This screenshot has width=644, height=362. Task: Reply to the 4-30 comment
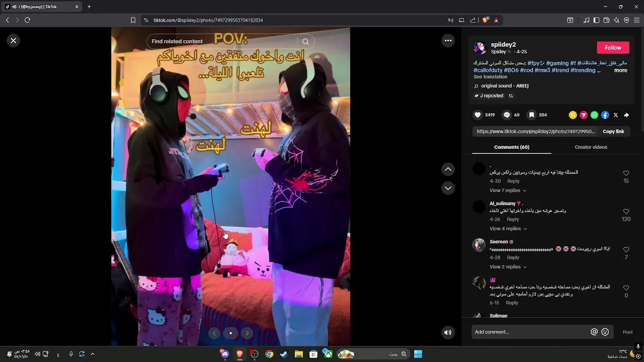pyautogui.click(x=513, y=181)
